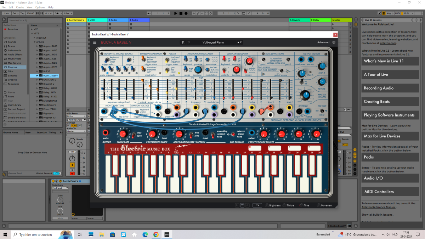Image resolution: width=425 pixels, height=239 pixels.
Task: Open Chrome from the Windows taskbar
Action: tap(156, 234)
